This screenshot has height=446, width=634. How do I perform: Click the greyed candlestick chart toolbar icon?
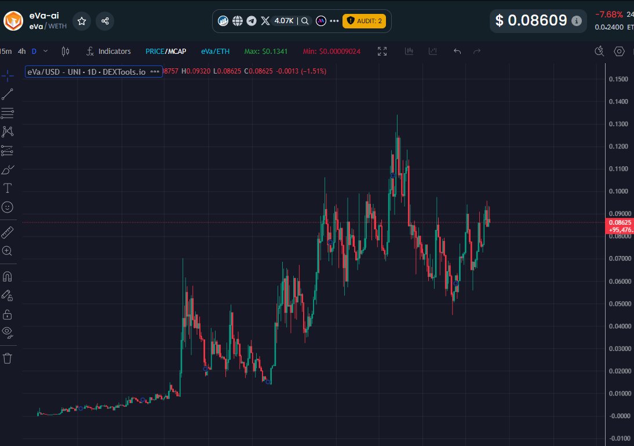pos(409,52)
